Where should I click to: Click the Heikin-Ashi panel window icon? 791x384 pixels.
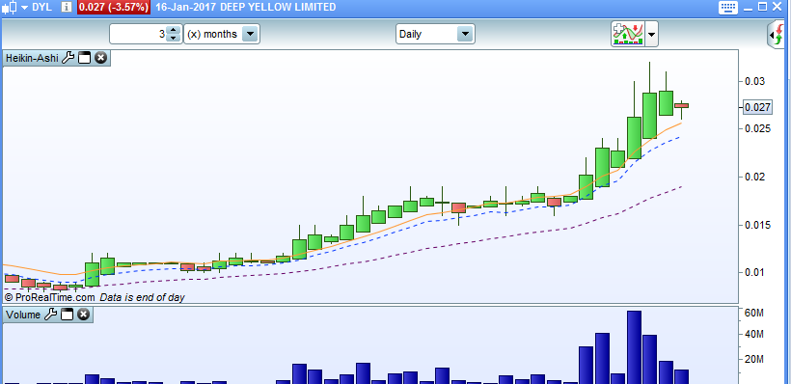click(84, 58)
